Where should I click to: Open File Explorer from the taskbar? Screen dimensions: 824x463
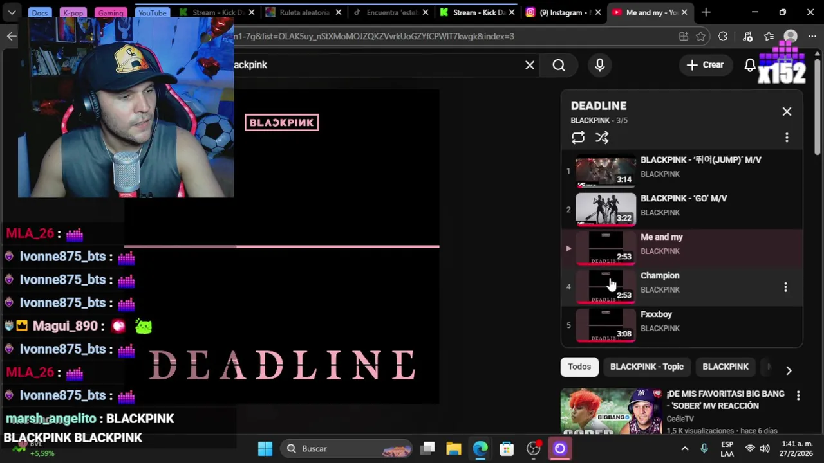click(x=454, y=449)
